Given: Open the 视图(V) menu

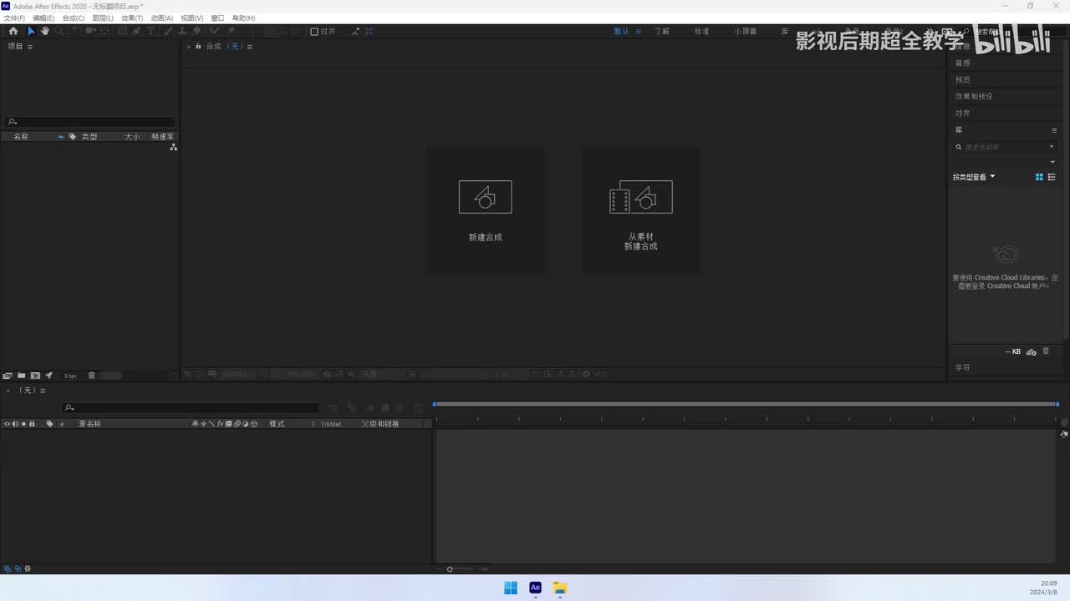Looking at the screenshot, I should point(192,18).
